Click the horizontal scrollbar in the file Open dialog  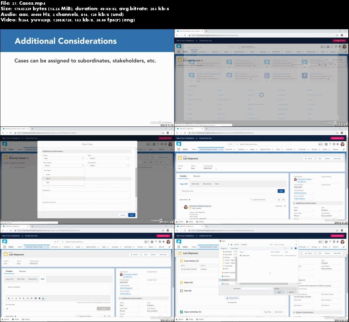coord(264,284)
